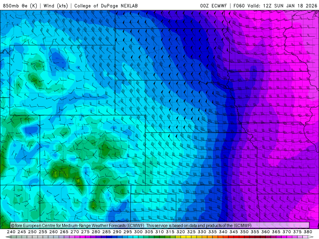
Task: Click the 340 color scale label
Action: pos(223,232)
